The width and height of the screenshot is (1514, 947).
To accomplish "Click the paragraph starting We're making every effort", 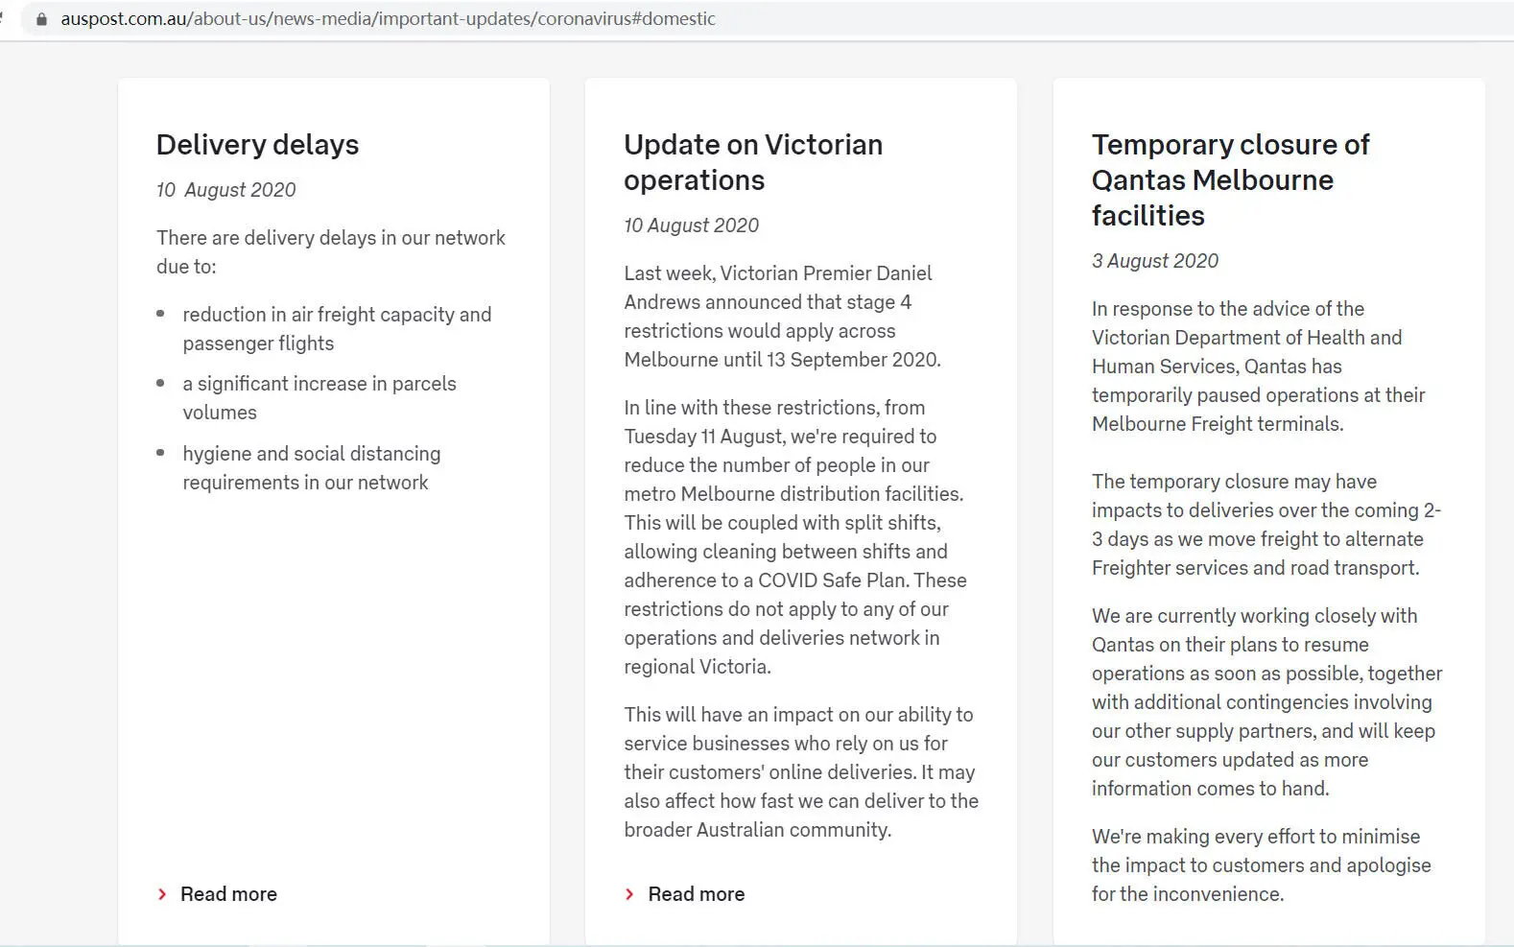I will click(1261, 865).
